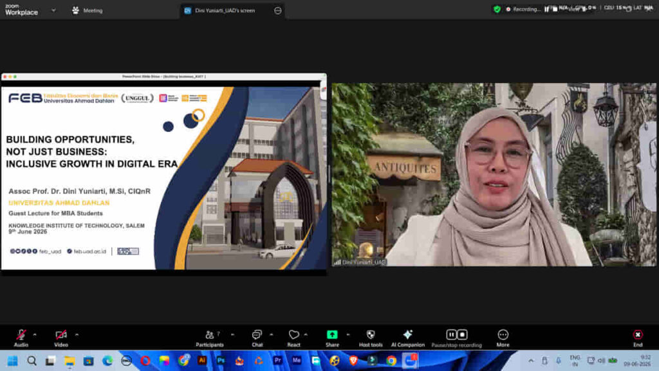The image size is (659, 371).
Task: Open Windows taskbar Search
Action: click(32, 361)
